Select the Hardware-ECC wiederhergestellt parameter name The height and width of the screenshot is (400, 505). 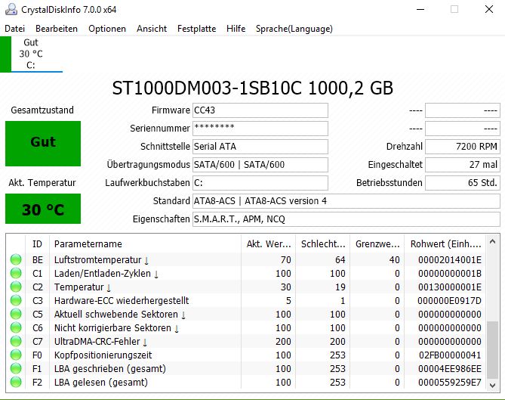(122, 301)
